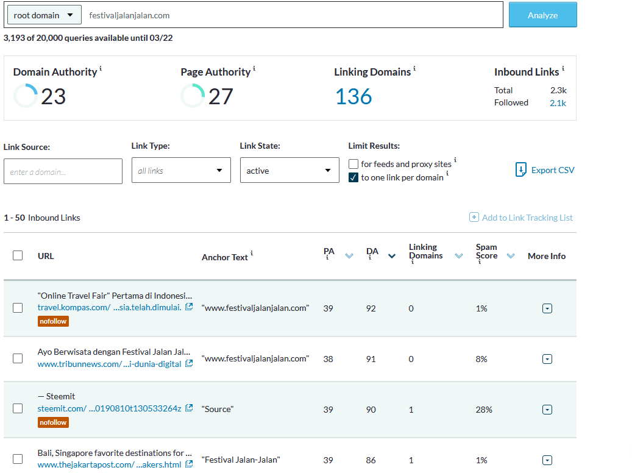Click anchor text "Festival Jalan-Jalan"
This screenshot has width=632, height=473.
click(x=241, y=460)
